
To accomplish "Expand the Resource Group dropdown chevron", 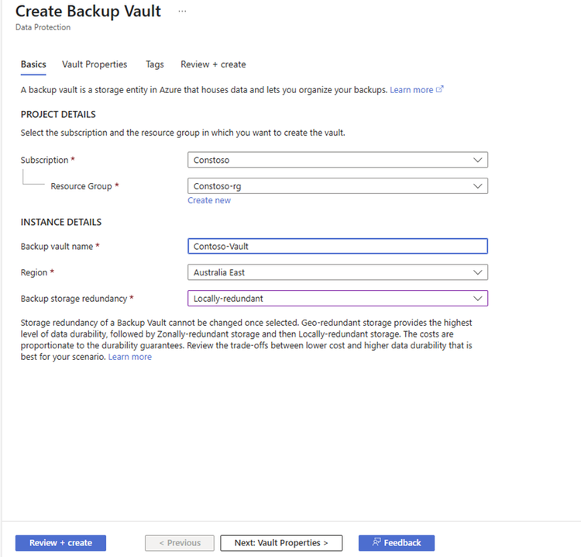I will pyautogui.click(x=478, y=186).
